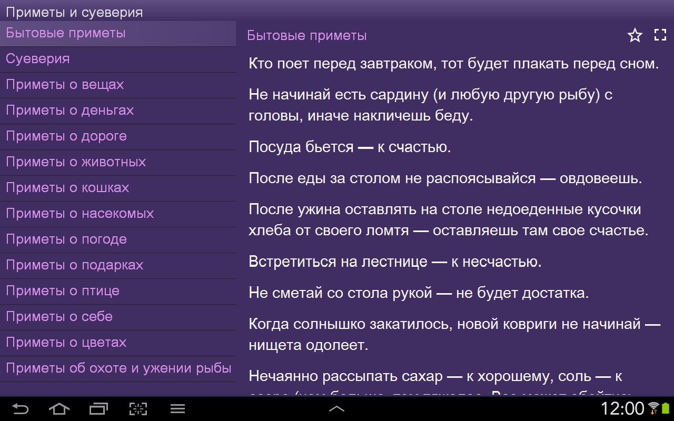Open Приметы о погоде category
This screenshot has width=674, height=421.
point(118,239)
